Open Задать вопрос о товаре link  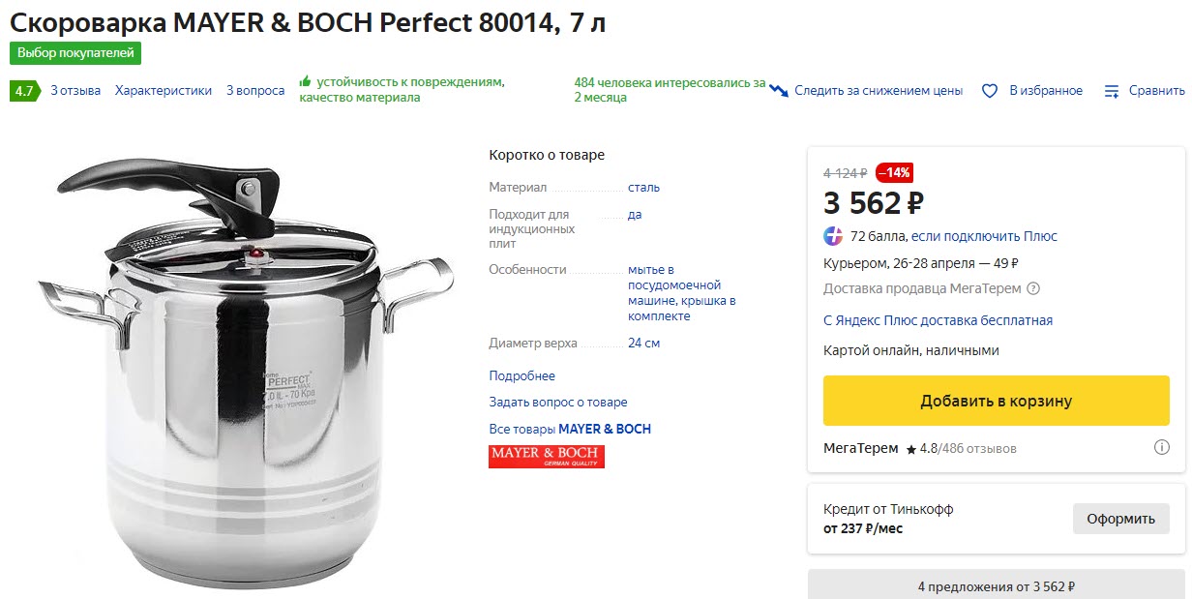[x=557, y=402]
